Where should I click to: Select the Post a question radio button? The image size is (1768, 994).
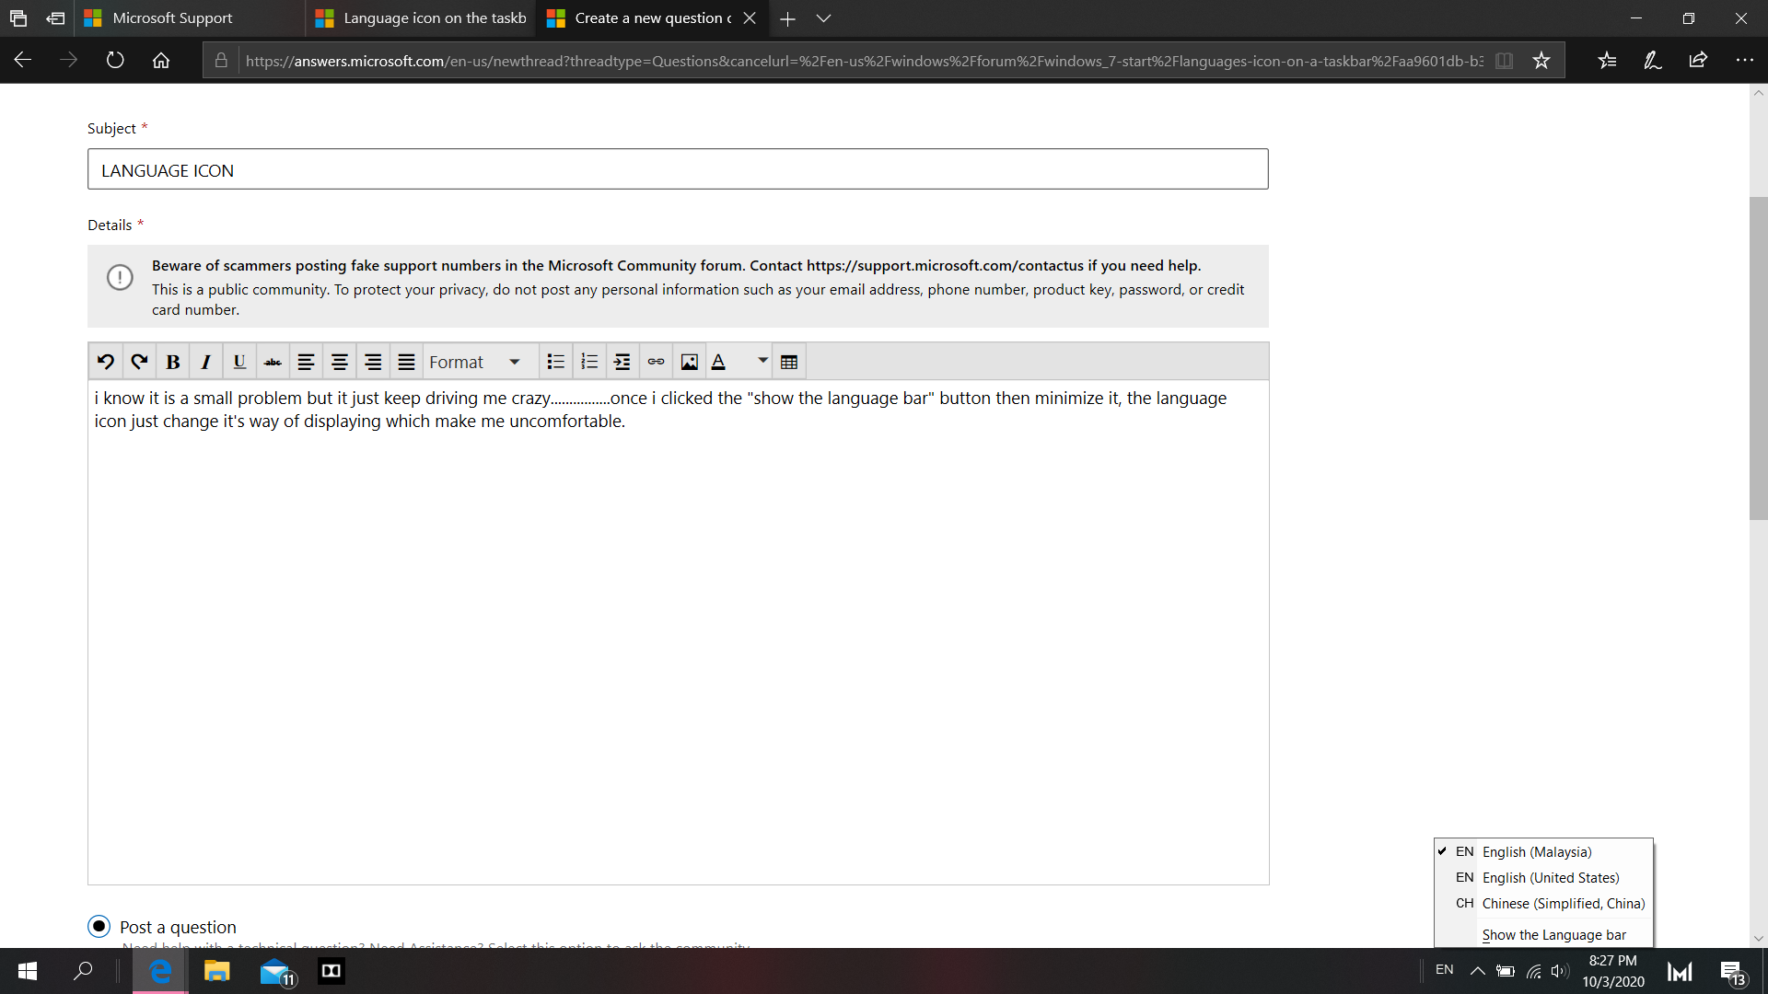point(99,926)
